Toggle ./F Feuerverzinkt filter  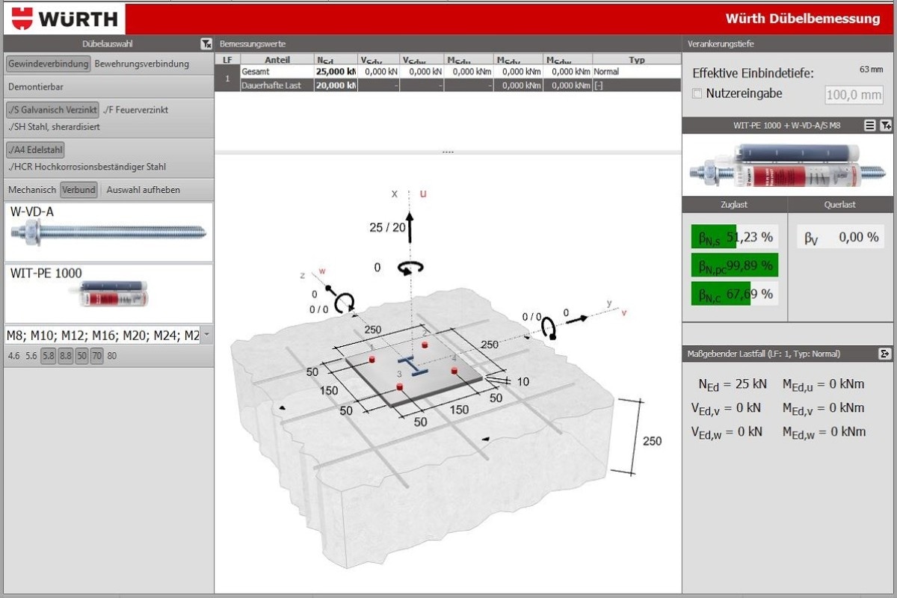[135, 110]
